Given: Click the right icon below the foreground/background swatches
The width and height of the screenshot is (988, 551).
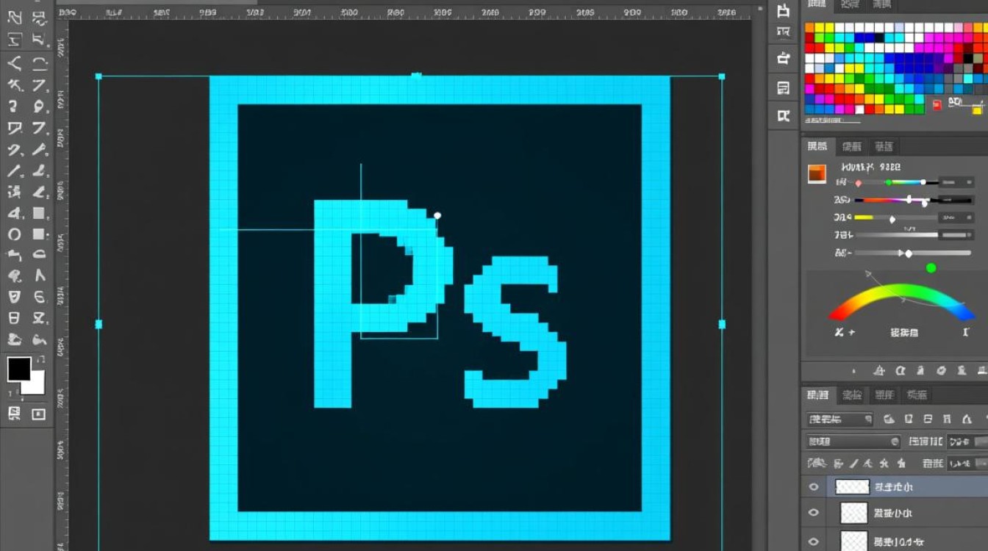Looking at the screenshot, I should 39,414.
